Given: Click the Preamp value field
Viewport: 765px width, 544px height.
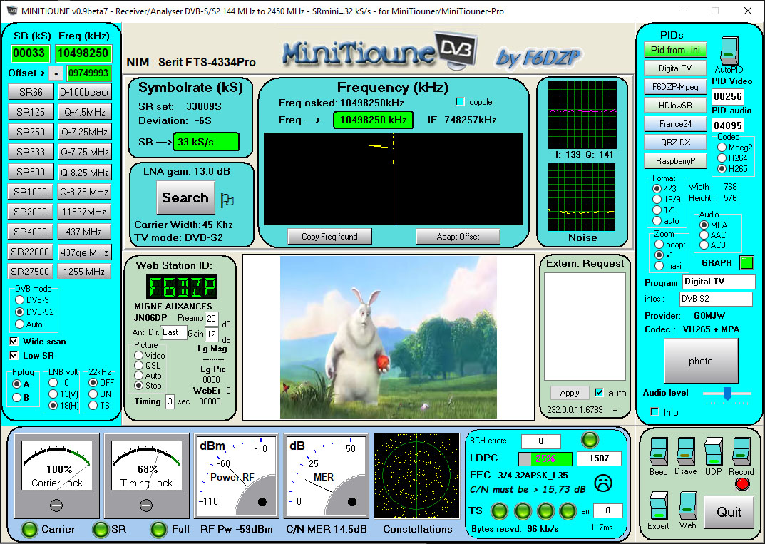Looking at the screenshot, I should pyautogui.click(x=211, y=319).
